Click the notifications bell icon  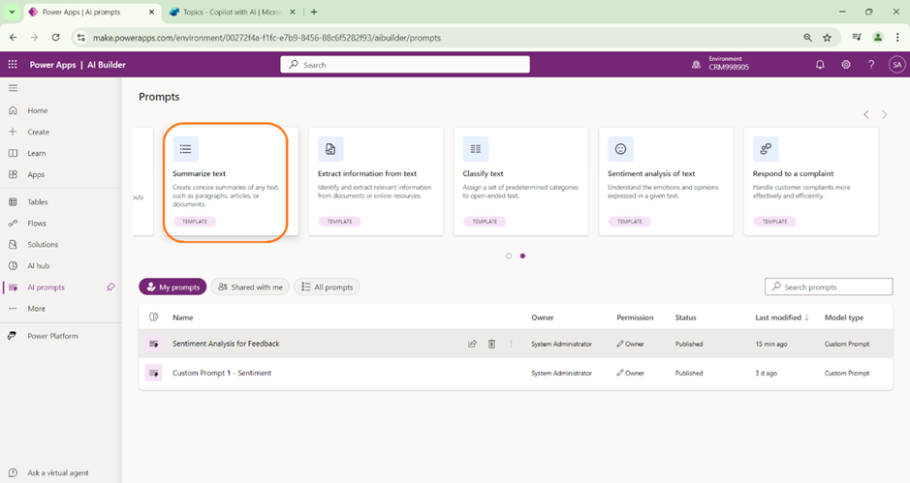(820, 65)
